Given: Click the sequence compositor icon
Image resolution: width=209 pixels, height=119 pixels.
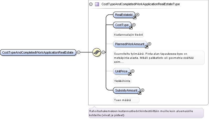Looking at the screenshot, I should (x=97, y=52).
